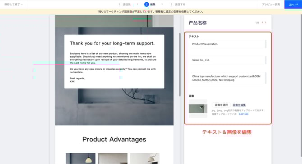Image resolution: width=302 pixels, height=164 pixels.
Task: Jump to step 3 送信する
Action: click(x=178, y=5)
